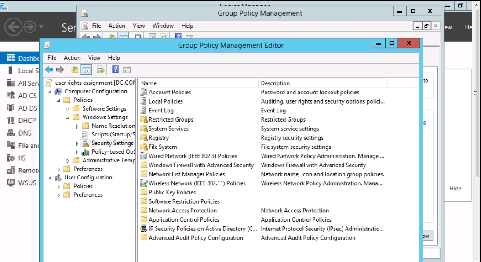Open Window menu in Group Policy Management

(x=163, y=26)
